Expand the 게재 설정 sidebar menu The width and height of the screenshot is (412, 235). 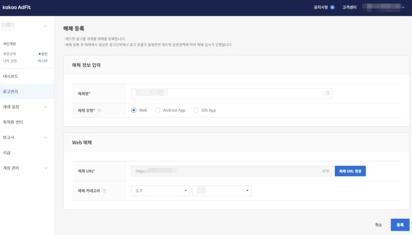(45, 107)
